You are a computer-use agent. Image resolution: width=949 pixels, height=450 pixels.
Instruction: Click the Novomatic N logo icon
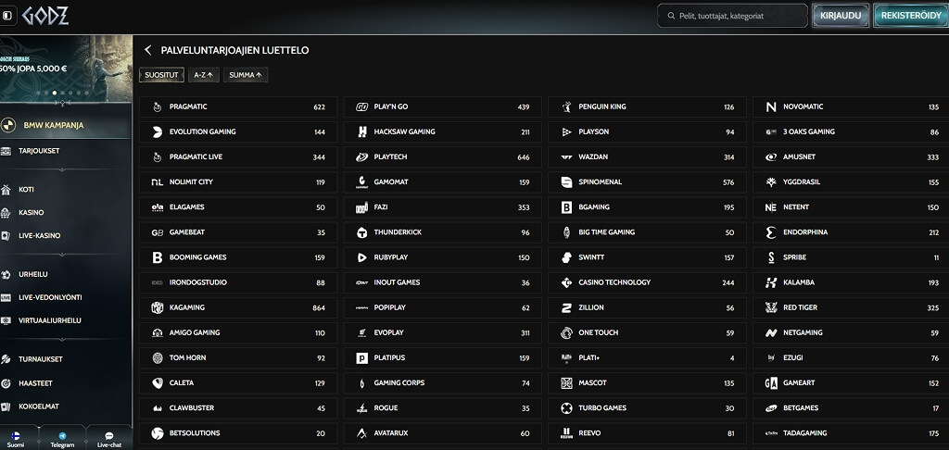(771, 107)
